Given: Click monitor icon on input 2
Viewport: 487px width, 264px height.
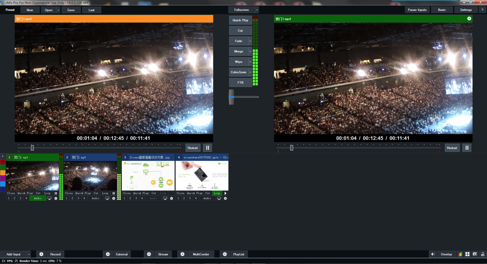Looking at the screenshot, I should point(107,198).
